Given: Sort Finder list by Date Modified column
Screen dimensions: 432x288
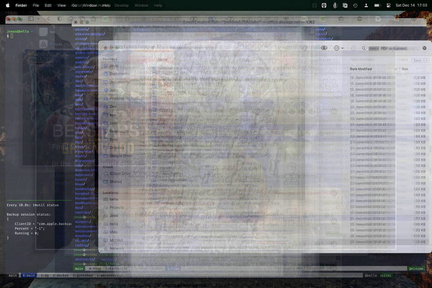Looking at the screenshot, I should coord(360,69).
